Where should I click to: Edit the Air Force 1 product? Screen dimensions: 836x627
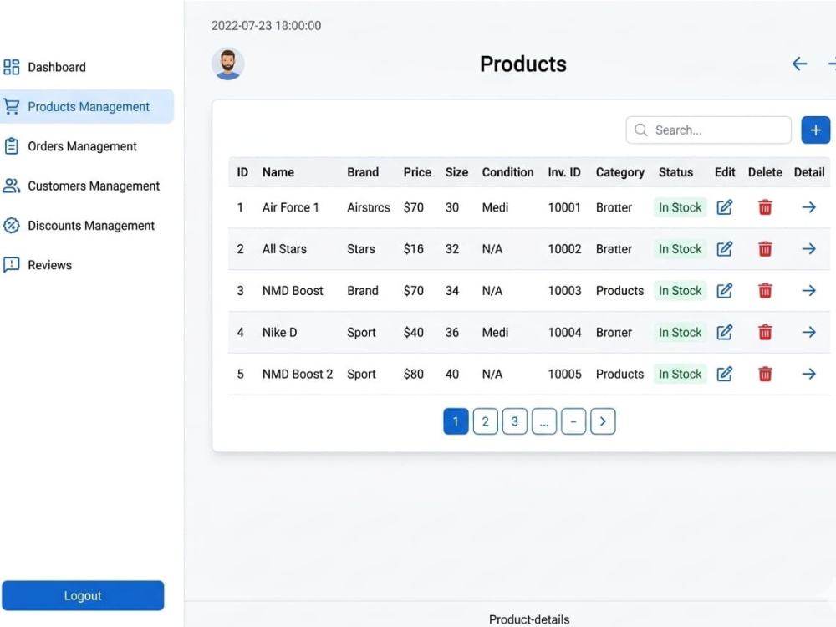click(724, 207)
